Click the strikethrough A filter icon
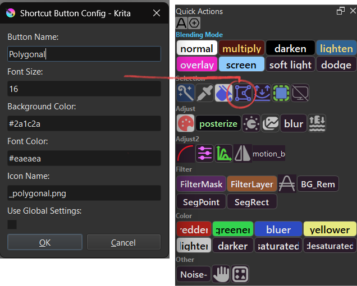The height and width of the screenshot is (286, 357). click(287, 184)
